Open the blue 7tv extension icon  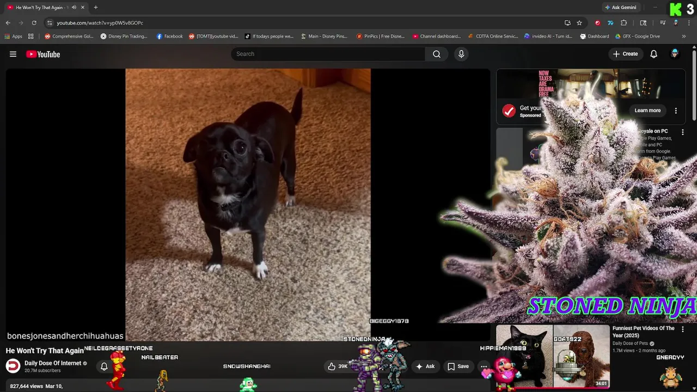(x=610, y=23)
